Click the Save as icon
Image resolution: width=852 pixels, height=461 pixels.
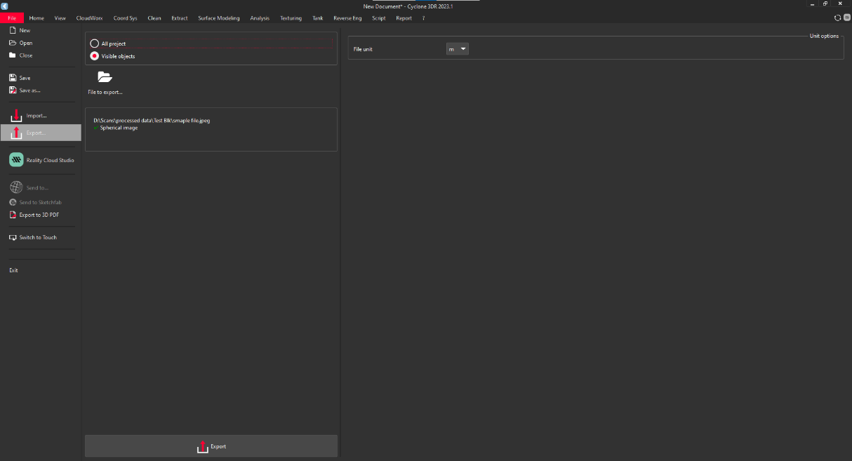pos(13,90)
